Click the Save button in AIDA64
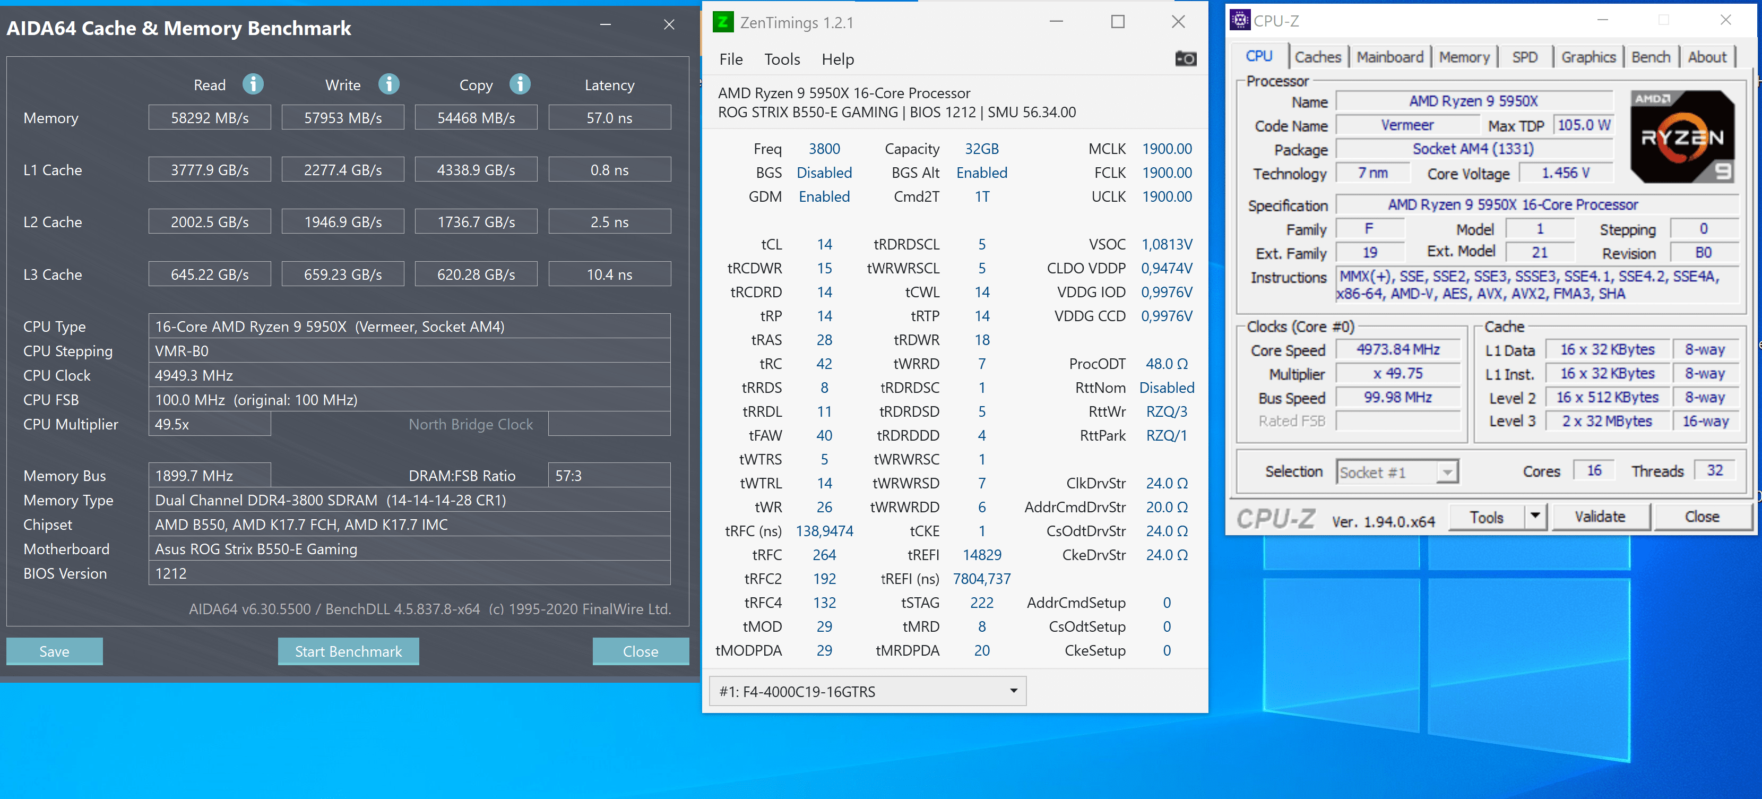The height and width of the screenshot is (799, 1762). pos(54,651)
